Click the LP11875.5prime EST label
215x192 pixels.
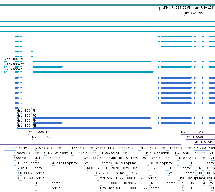(x=84, y=153)
